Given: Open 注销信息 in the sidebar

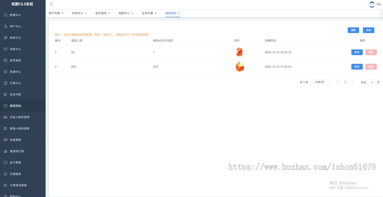Looking at the screenshot, I should click(23, 174).
